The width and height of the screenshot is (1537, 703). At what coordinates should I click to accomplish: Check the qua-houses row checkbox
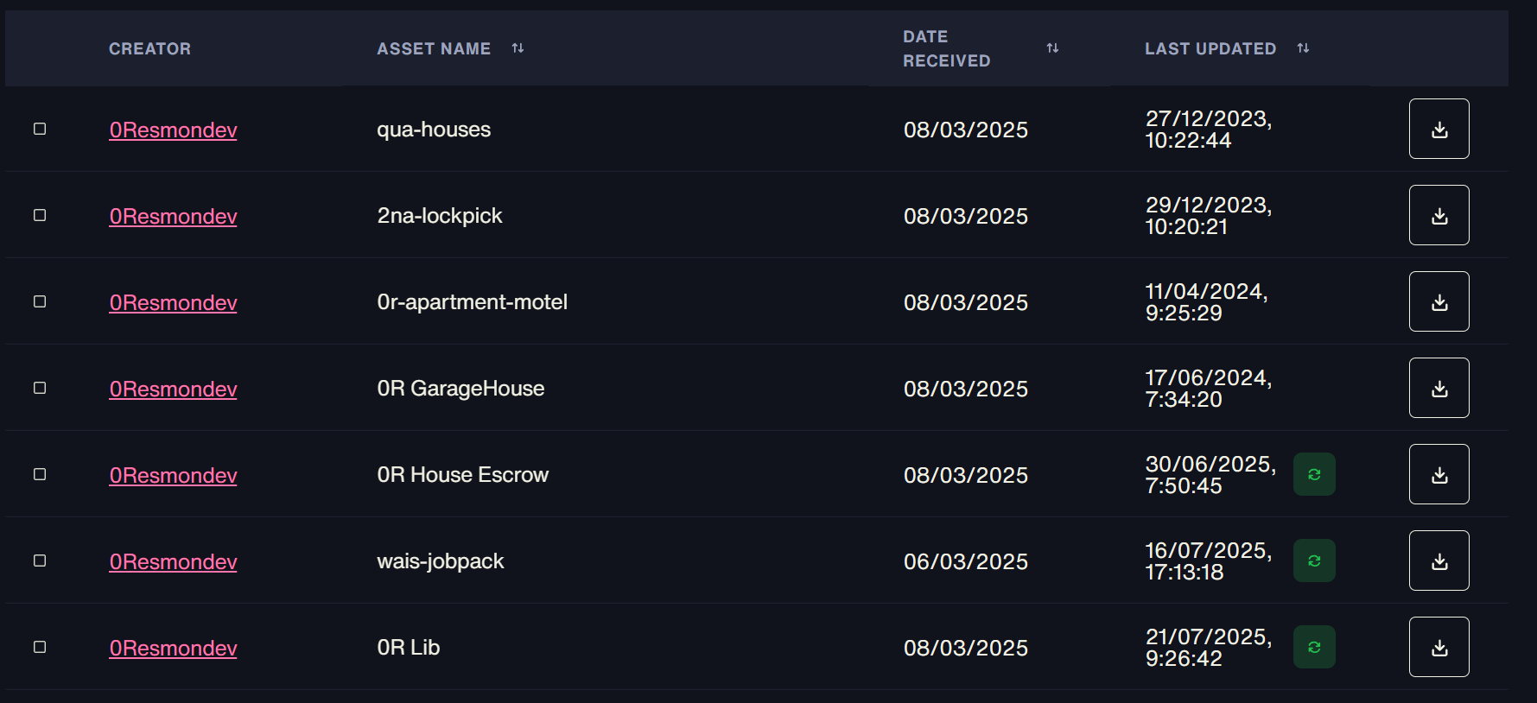point(40,129)
